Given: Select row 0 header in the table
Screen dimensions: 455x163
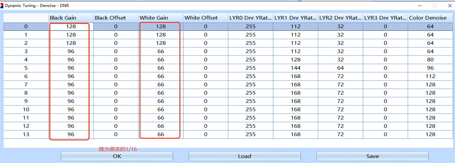Looking at the screenshot, I should click(26, 27).
